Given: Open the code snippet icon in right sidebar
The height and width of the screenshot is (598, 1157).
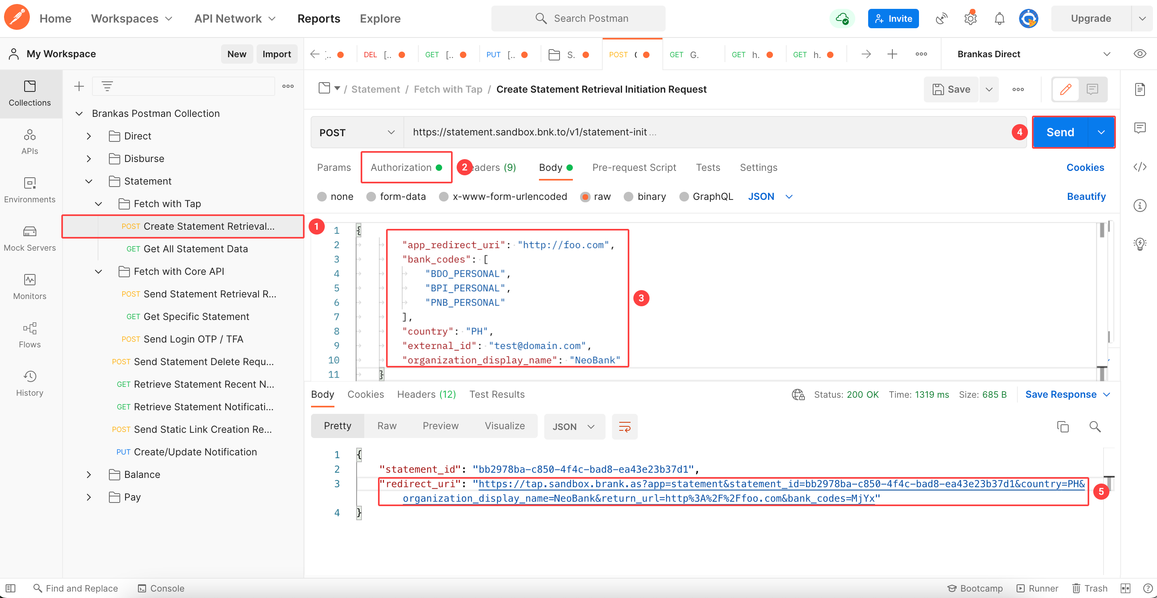Looking at the screenshot, I should tap(1140, 167).
